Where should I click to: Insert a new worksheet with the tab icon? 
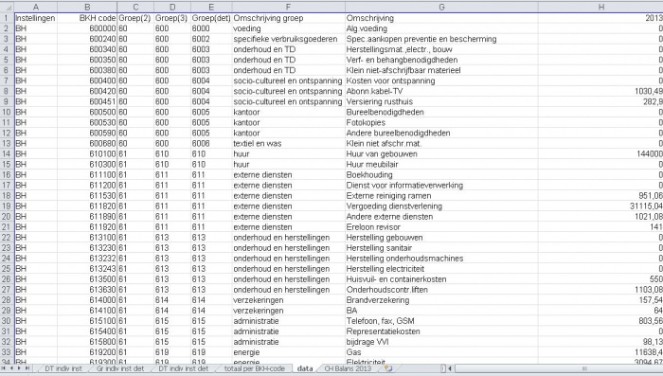click(x=387, y=368)
